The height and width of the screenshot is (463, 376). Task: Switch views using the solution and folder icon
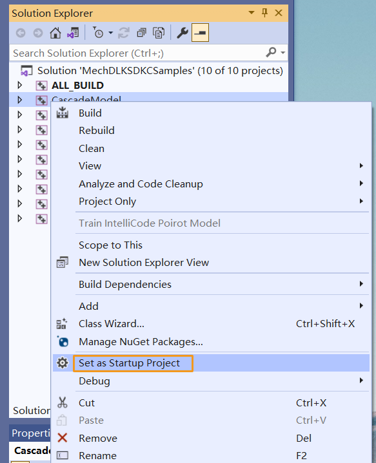73,33
